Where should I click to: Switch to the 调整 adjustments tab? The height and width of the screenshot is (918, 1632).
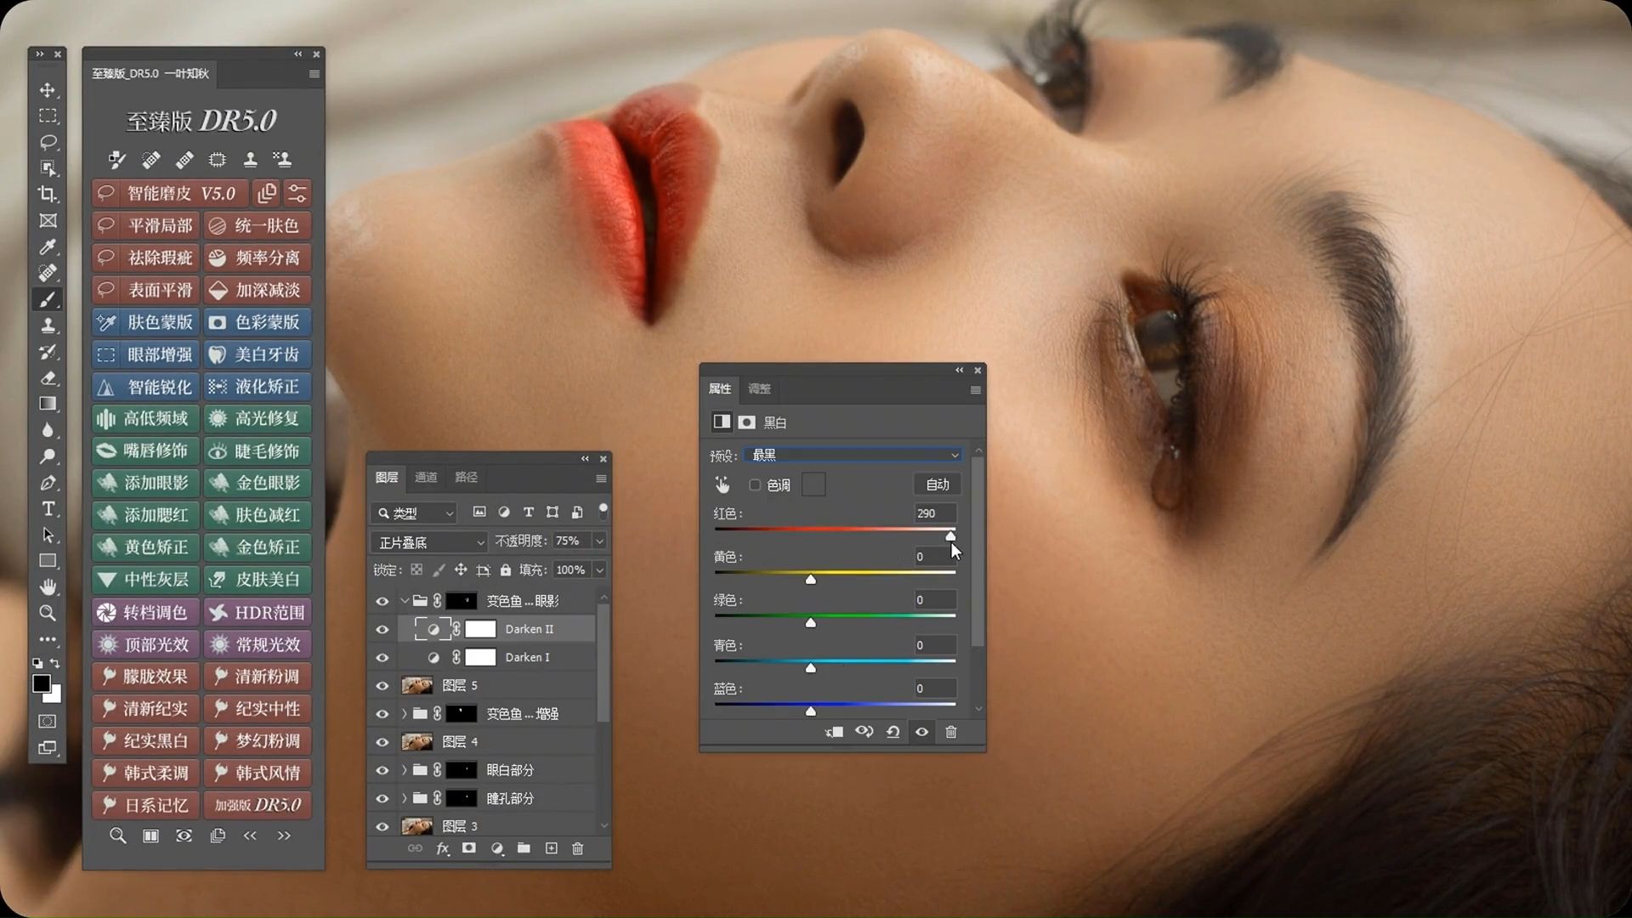pos(759,388)
